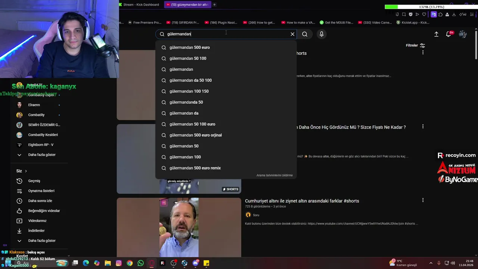
Task: Open the browser extensions puzzle icon
Action: 440,15
